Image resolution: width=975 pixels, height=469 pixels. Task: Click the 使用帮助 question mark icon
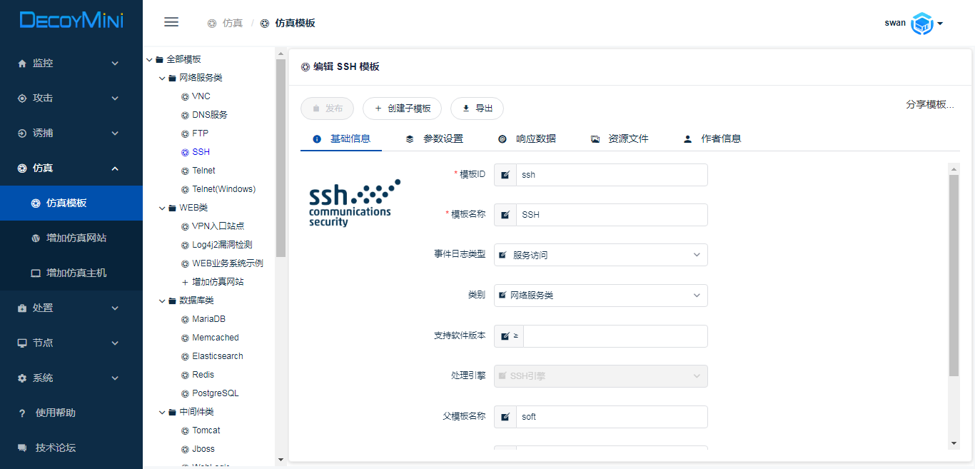point(22,413)
